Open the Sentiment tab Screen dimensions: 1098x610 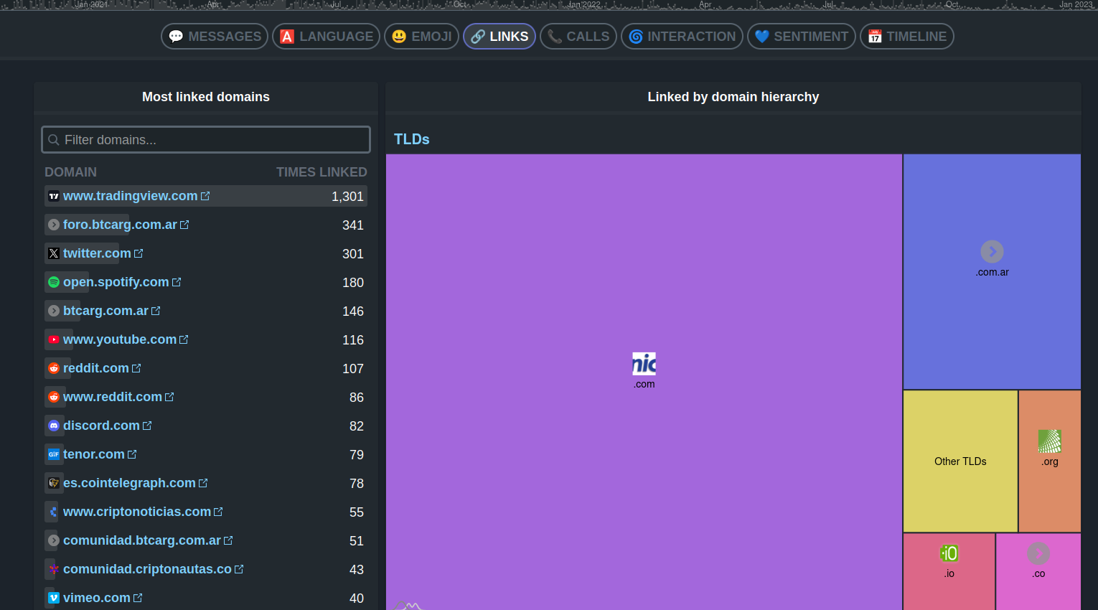coord(802,37)
